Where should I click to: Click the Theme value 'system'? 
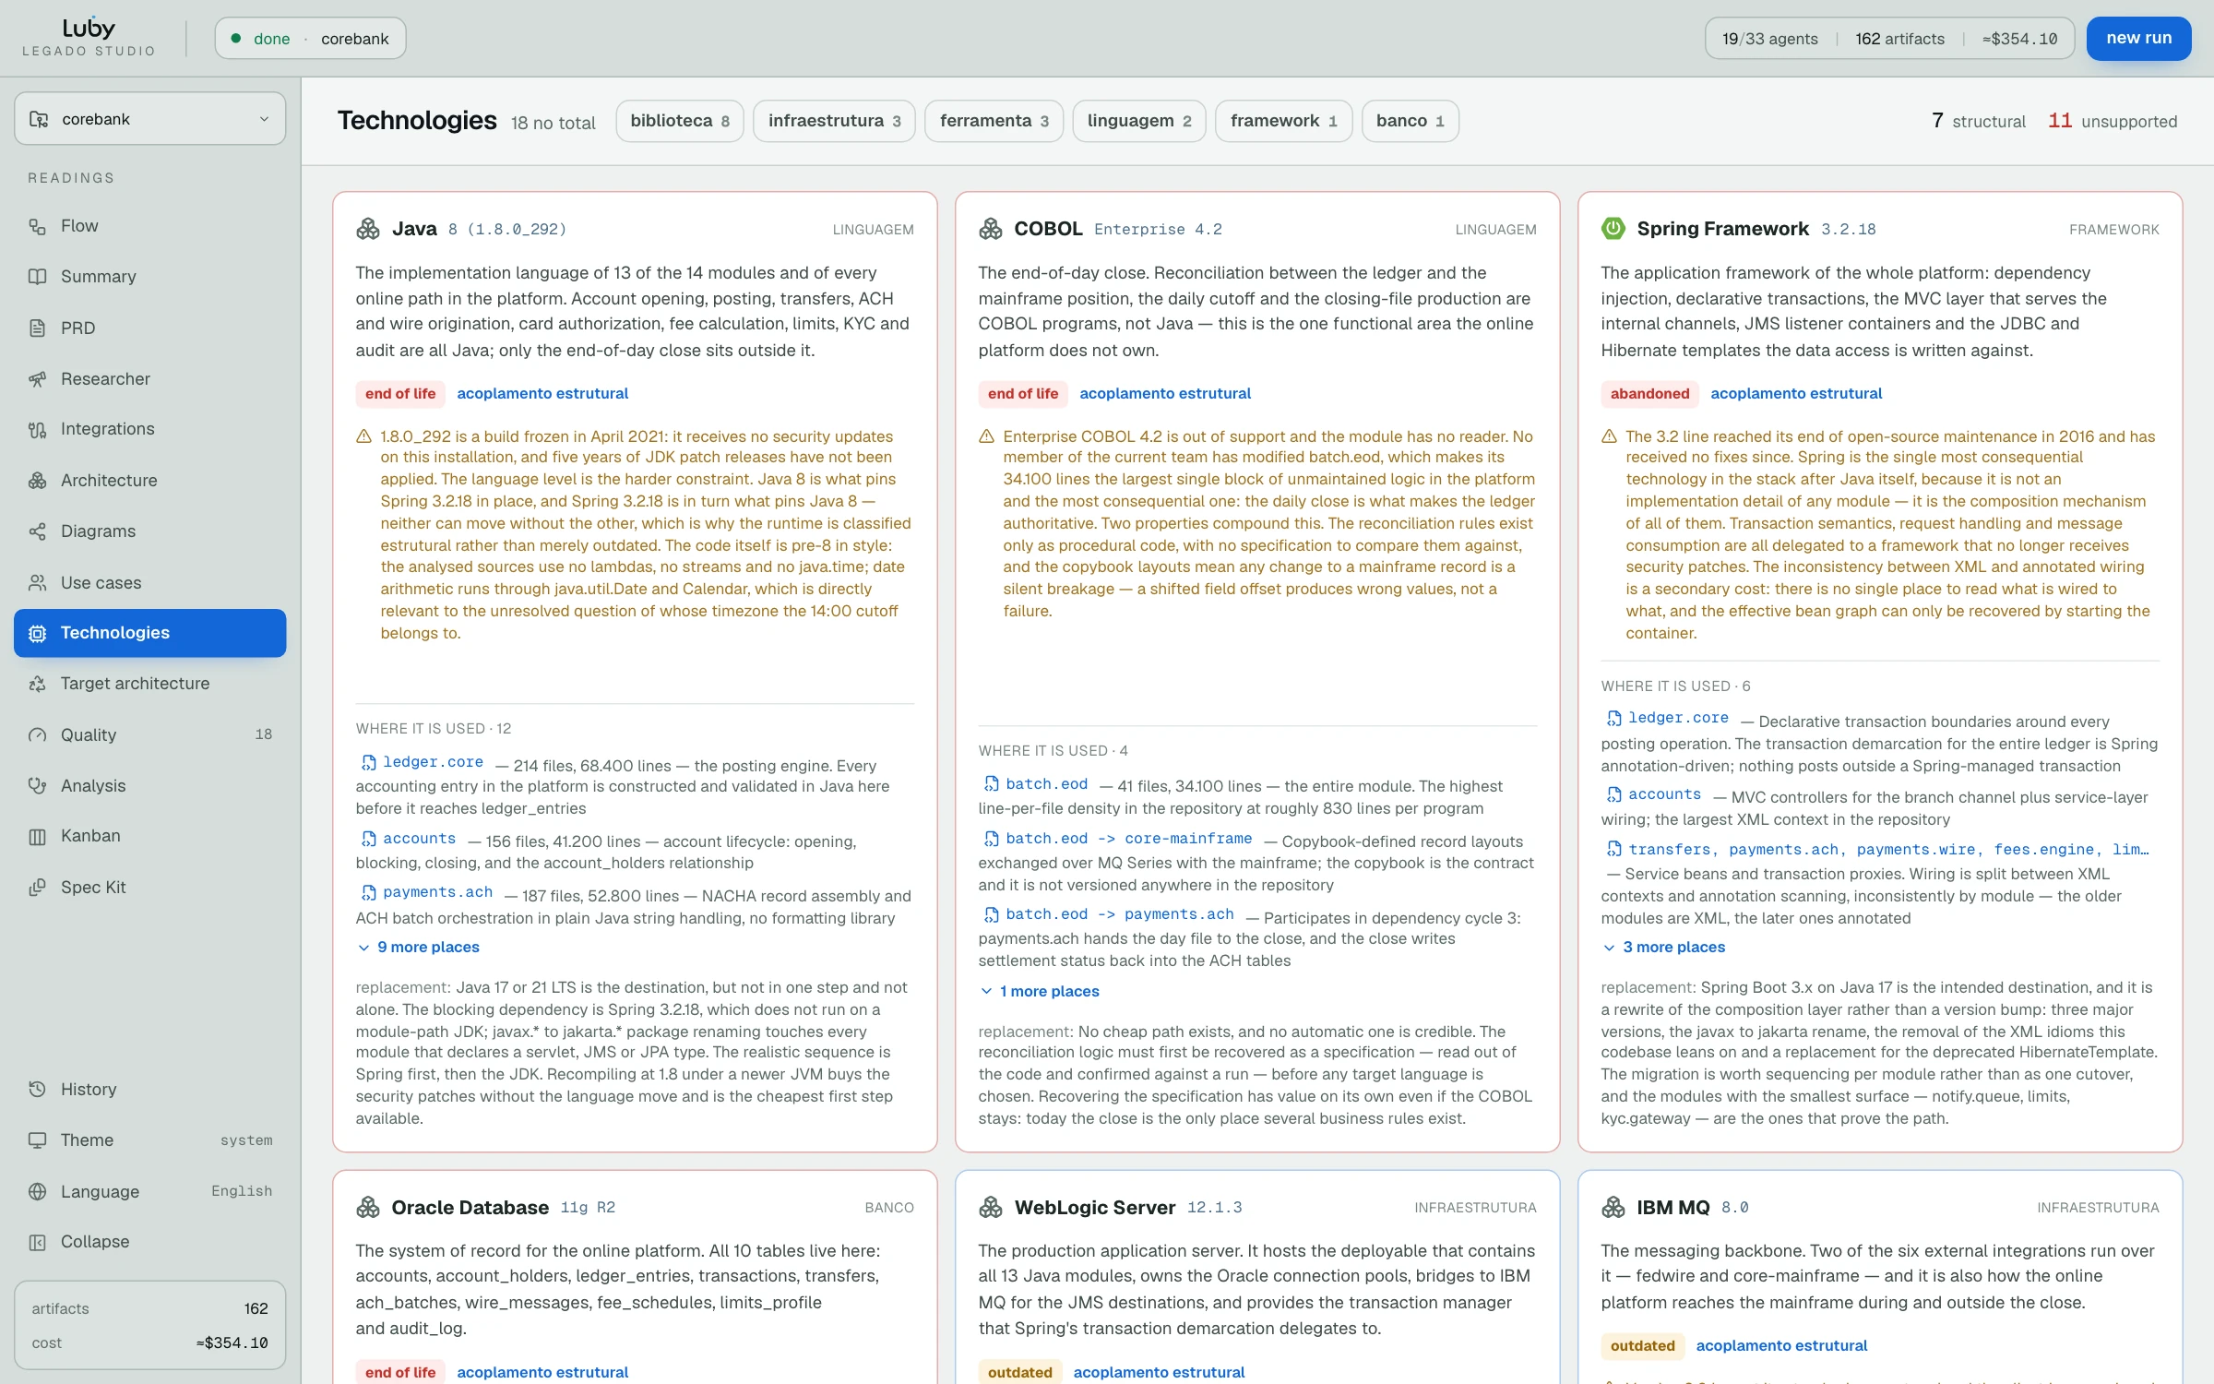(246, 1140)
